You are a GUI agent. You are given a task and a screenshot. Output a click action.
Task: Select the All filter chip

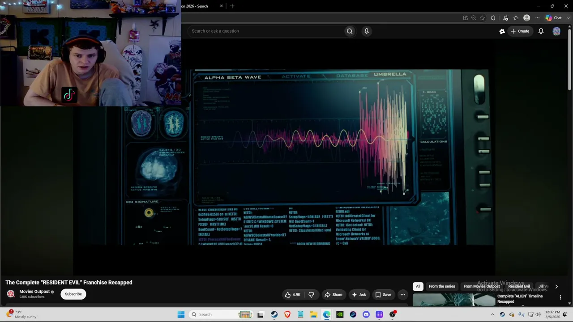[418, 286]
